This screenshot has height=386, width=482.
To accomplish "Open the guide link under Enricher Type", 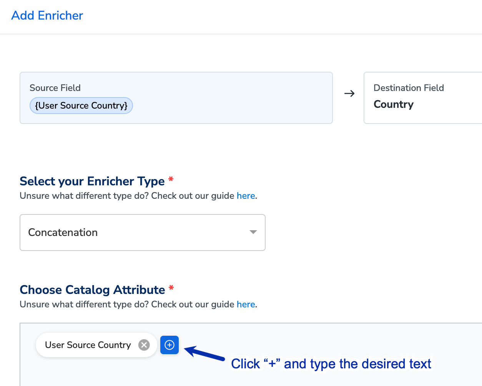I will pos(246,196).
